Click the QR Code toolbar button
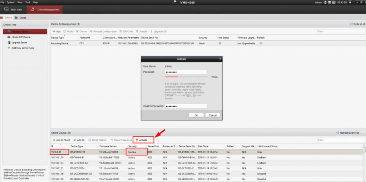This screenshot has height=182, width=366. point(126,31)
